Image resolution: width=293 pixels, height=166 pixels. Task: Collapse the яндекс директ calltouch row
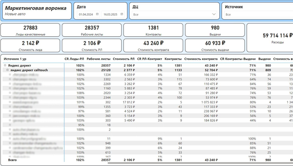8,70
